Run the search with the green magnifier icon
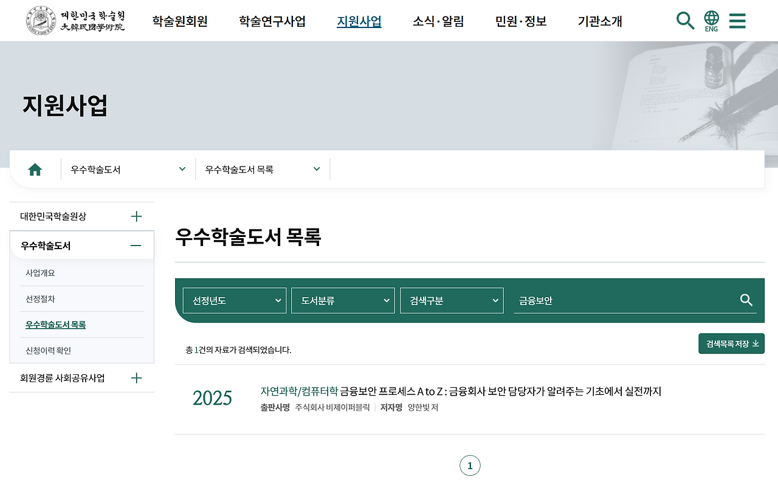Viewport: 778px width, 494px height. click(x=746, y=300)
